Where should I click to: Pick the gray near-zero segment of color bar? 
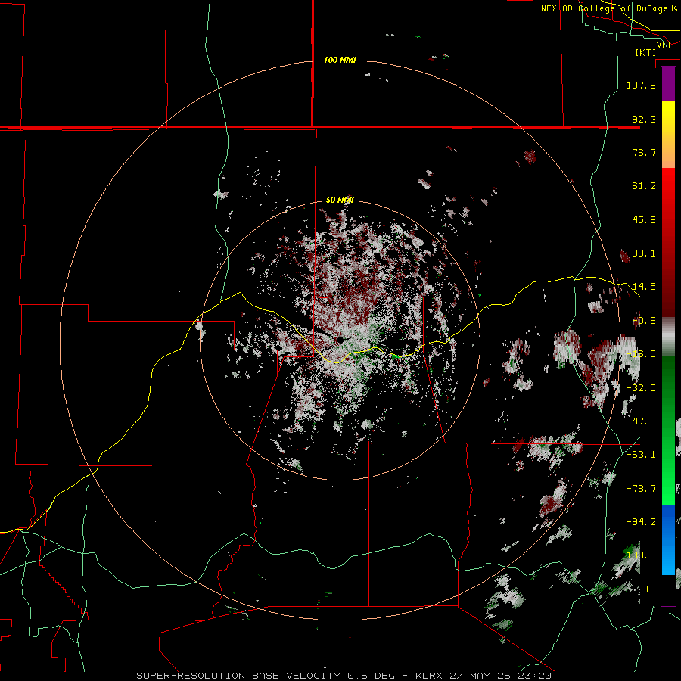point(668,337)
